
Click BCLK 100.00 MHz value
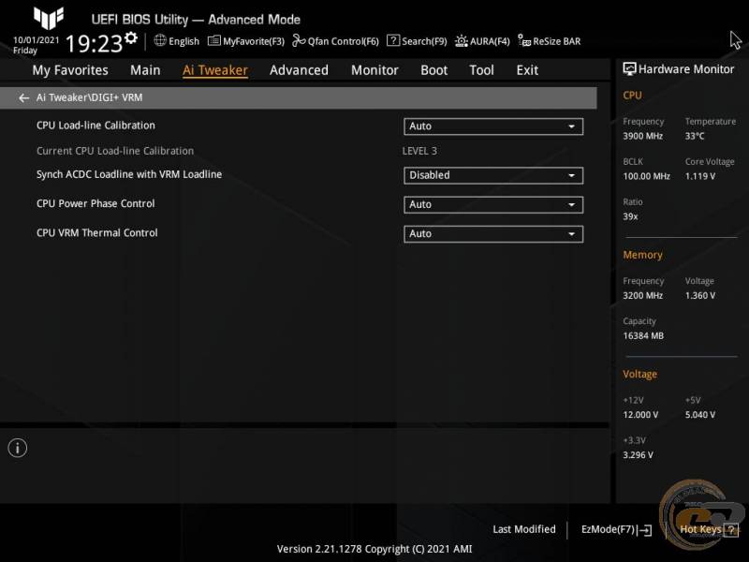[646, 176]
